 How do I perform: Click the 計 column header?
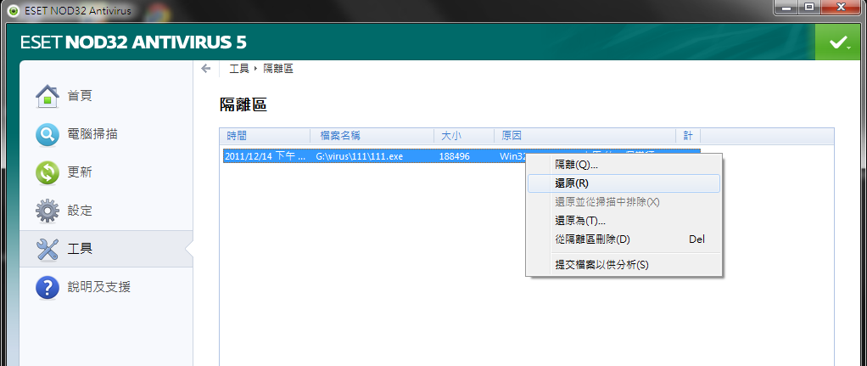click(x=688, y=136)
